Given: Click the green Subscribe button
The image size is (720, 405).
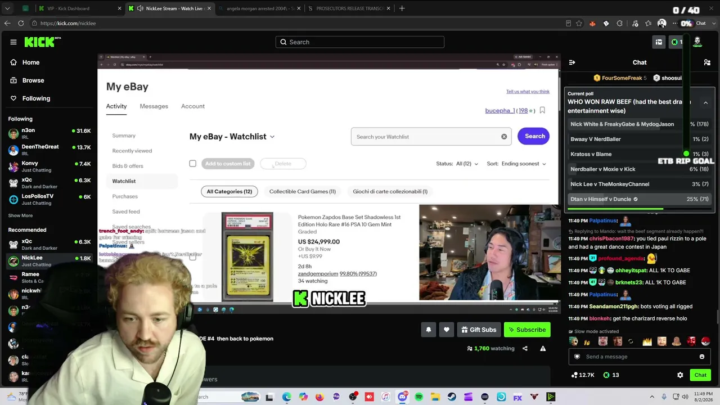Looking at the screenshot, I should coord(527,330).
